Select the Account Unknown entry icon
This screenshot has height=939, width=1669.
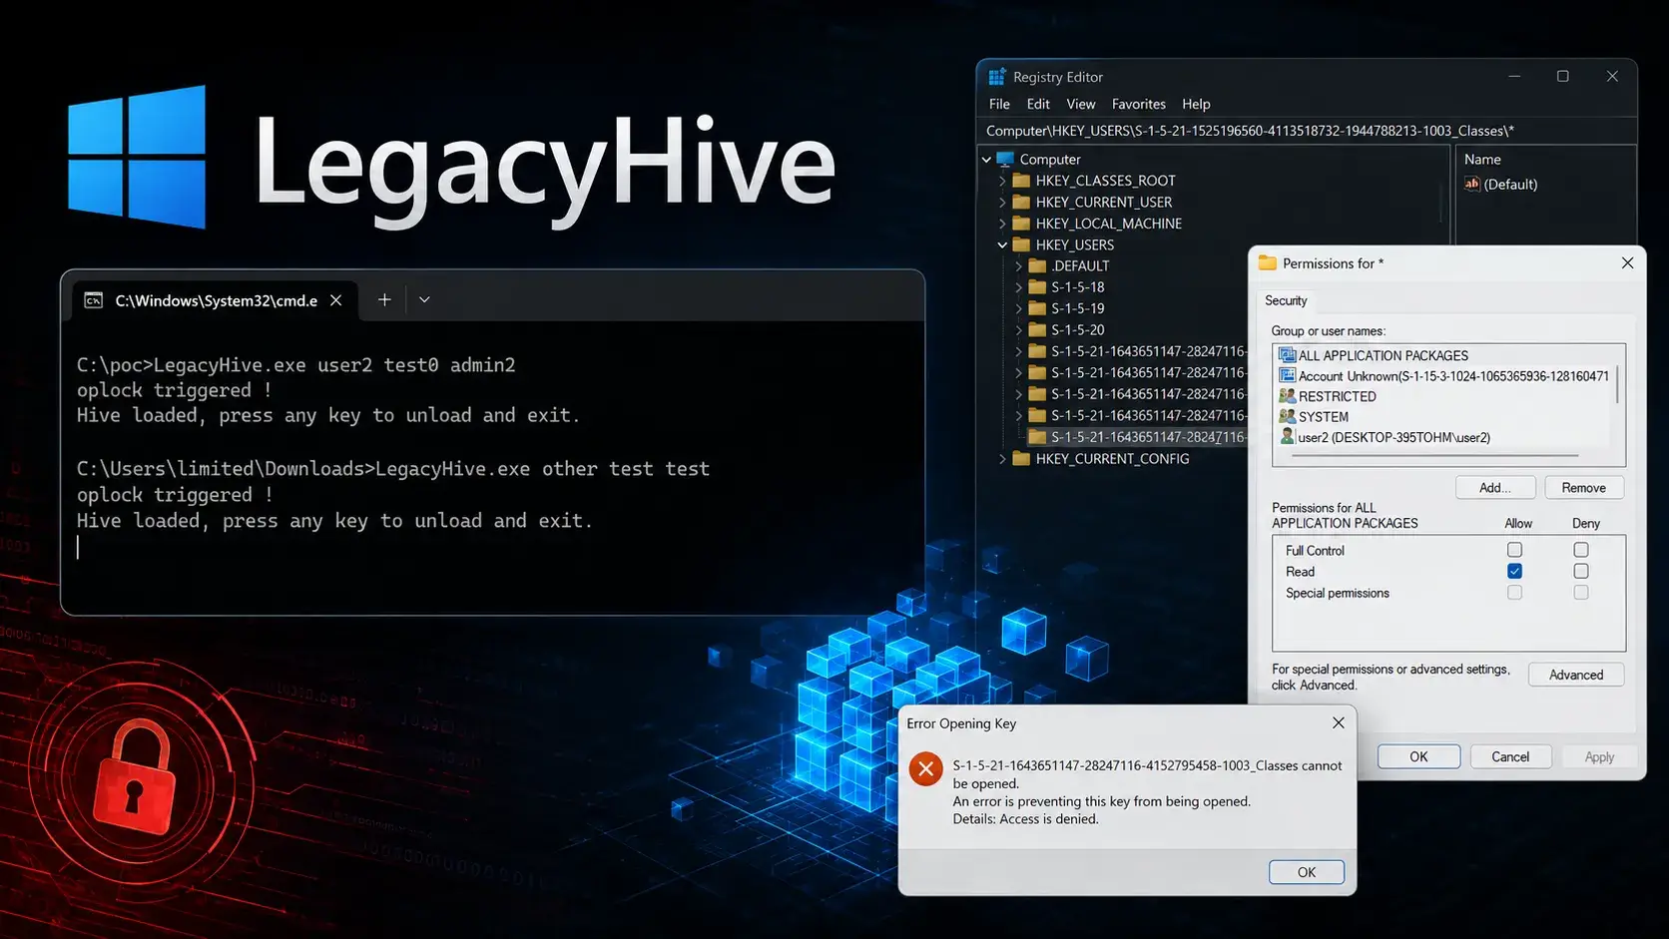point(1288,375)
